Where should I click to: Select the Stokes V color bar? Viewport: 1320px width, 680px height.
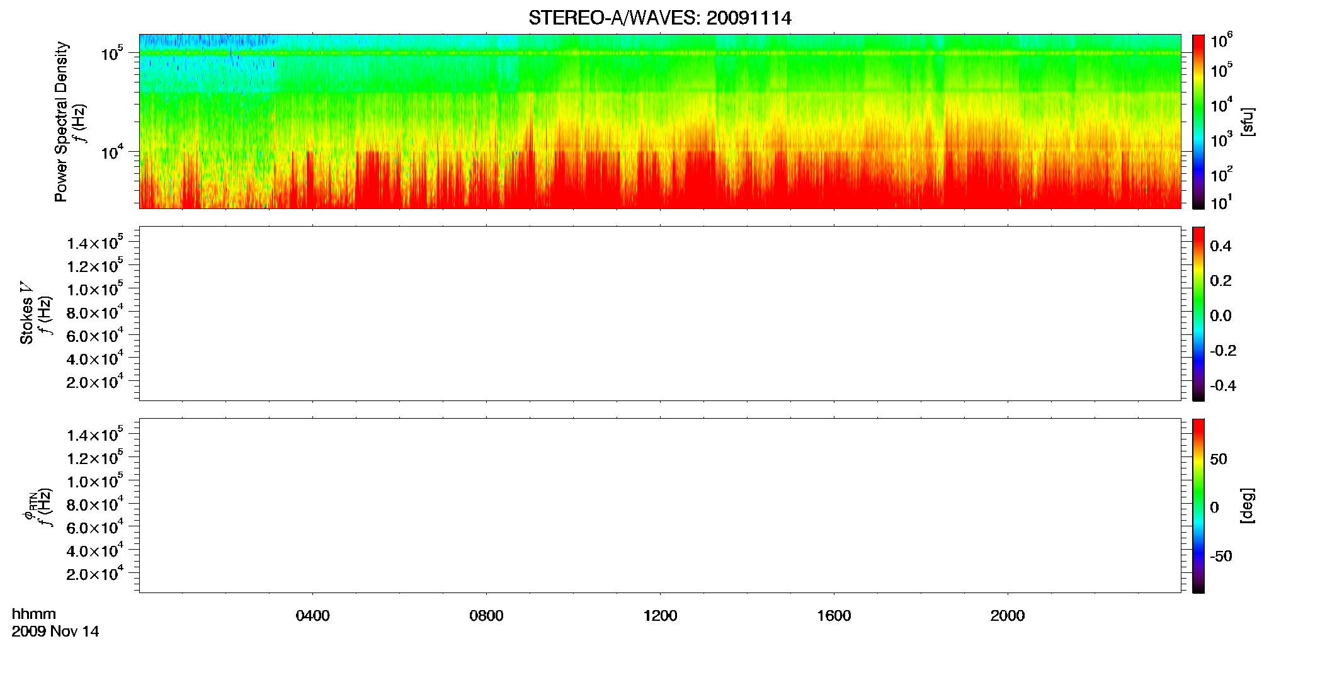(1198, 314)
